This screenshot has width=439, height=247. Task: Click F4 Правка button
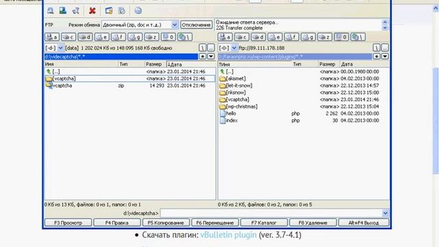[x=117, y=222]
